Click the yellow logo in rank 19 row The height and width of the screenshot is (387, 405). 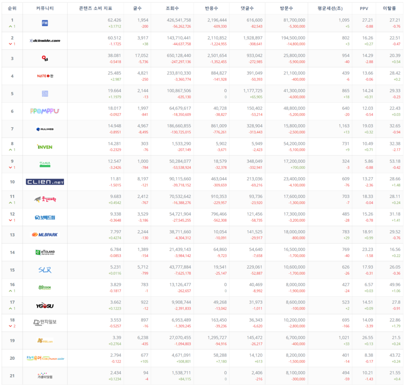pyautogui.click(x=45, y=341)
